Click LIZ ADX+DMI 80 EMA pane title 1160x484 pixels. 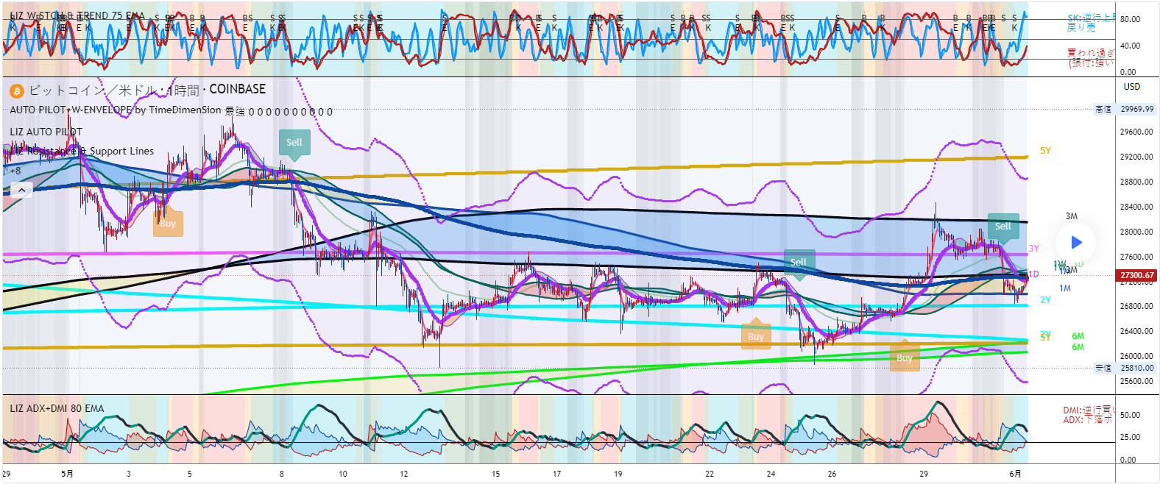(x=57, y=408)
